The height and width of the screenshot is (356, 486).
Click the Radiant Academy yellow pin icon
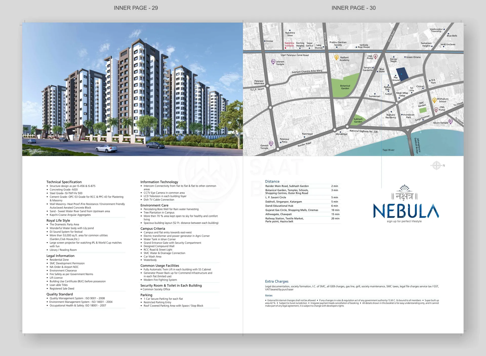pos(336,58)
